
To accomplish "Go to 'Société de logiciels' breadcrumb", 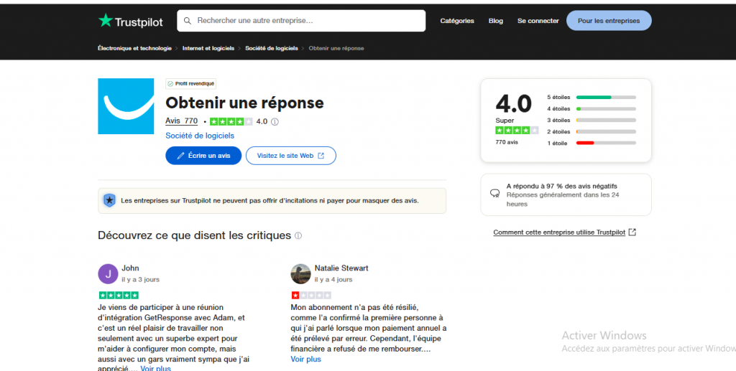I will [271, 48].
